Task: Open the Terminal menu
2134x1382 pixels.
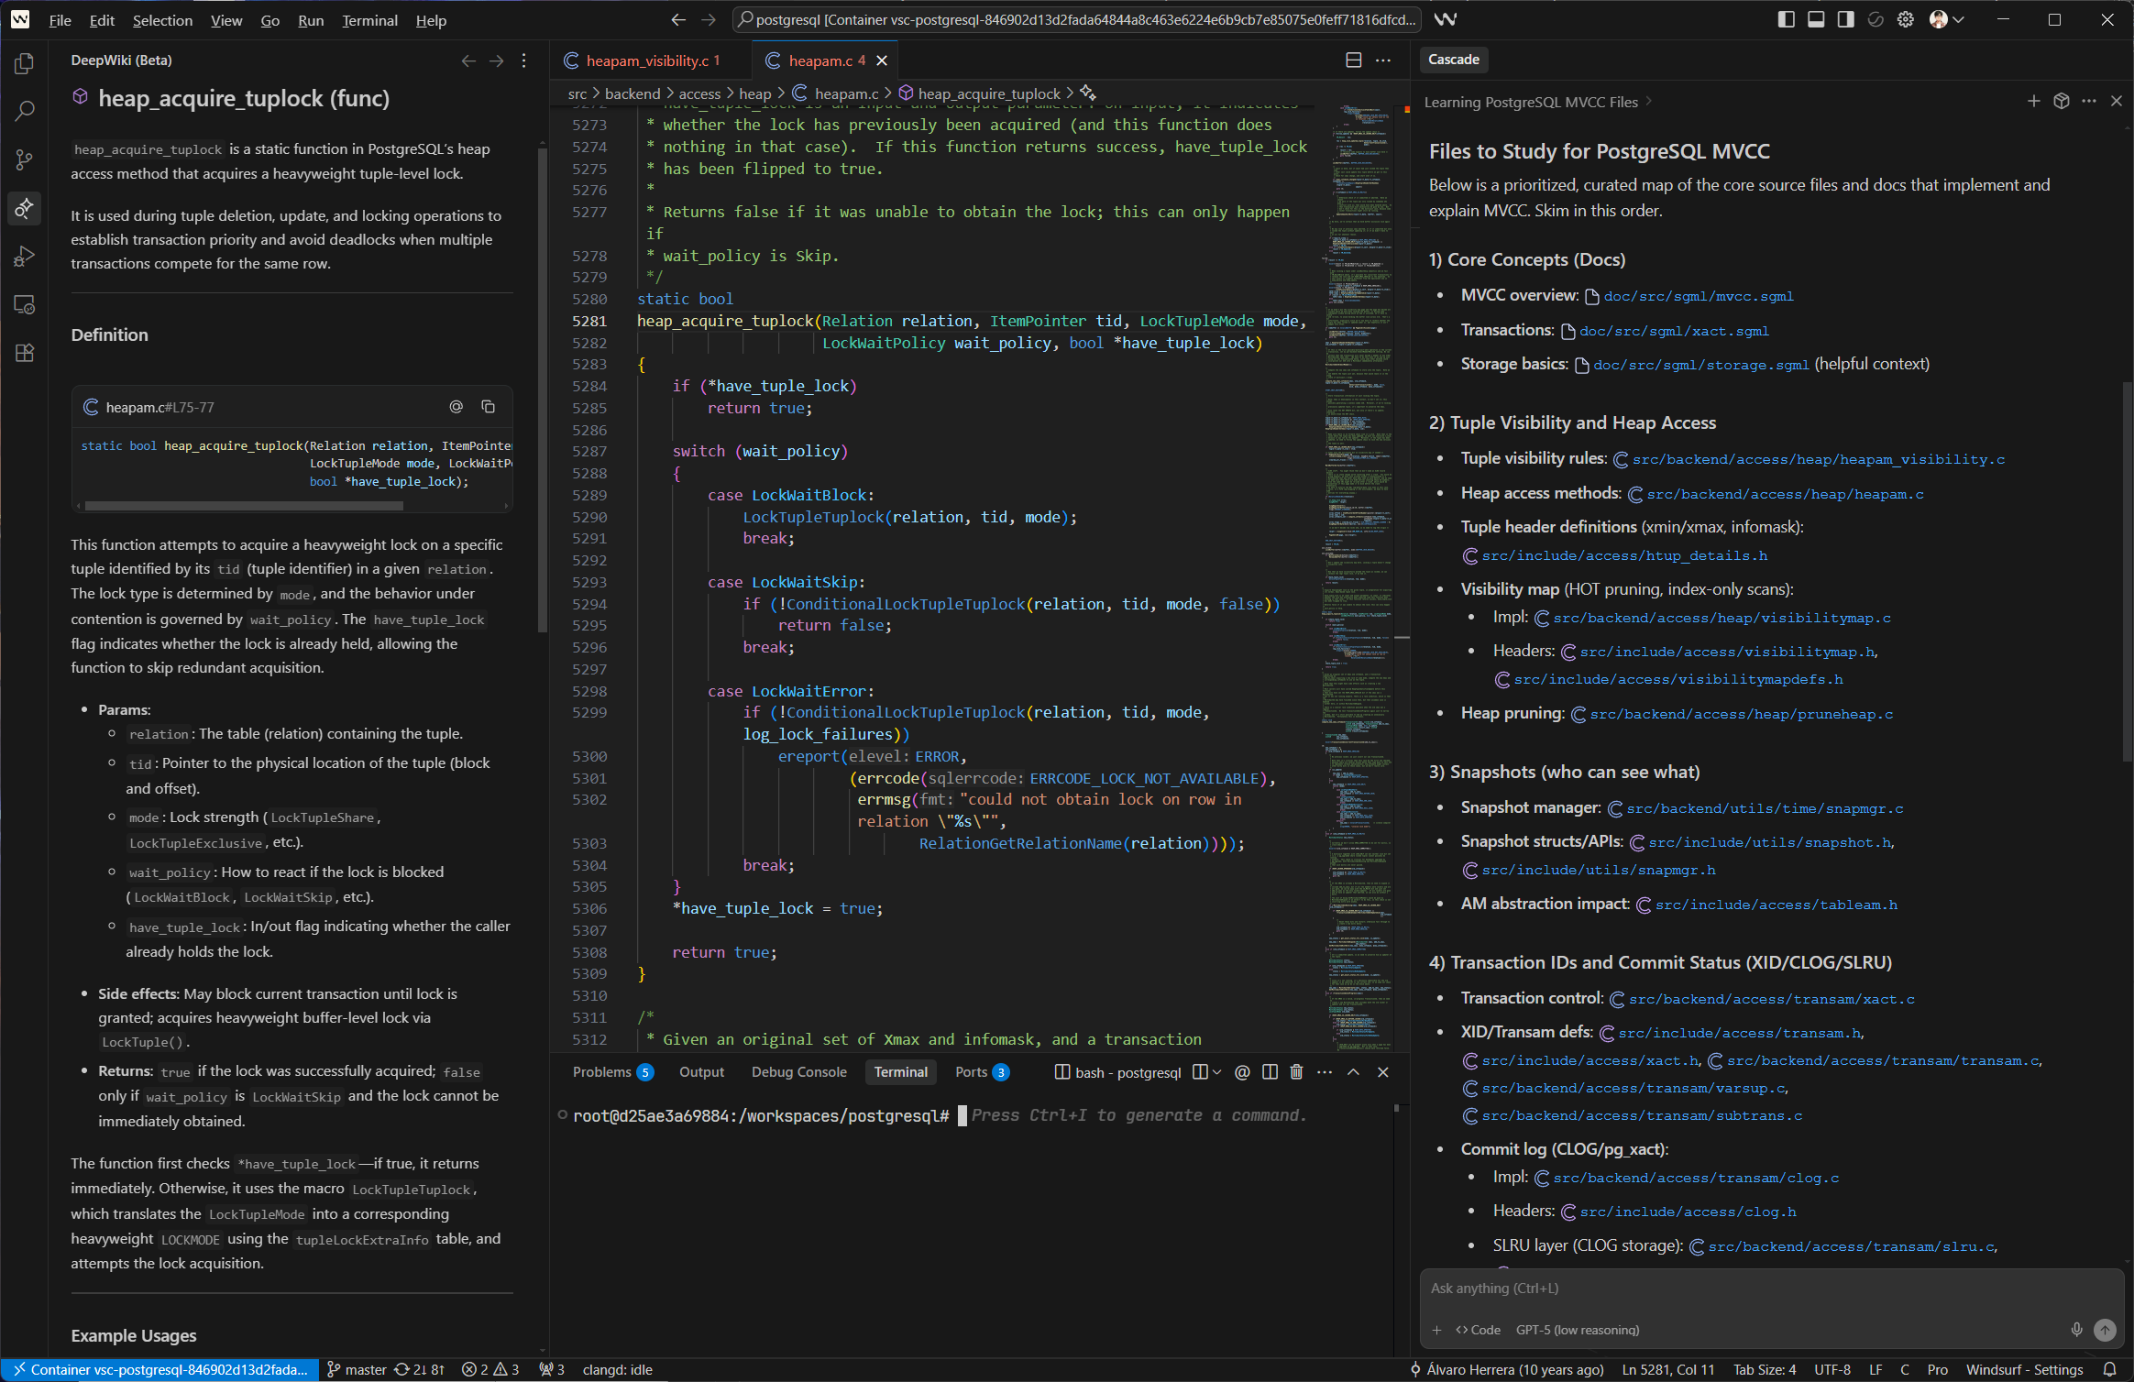Action: point(369,20)
